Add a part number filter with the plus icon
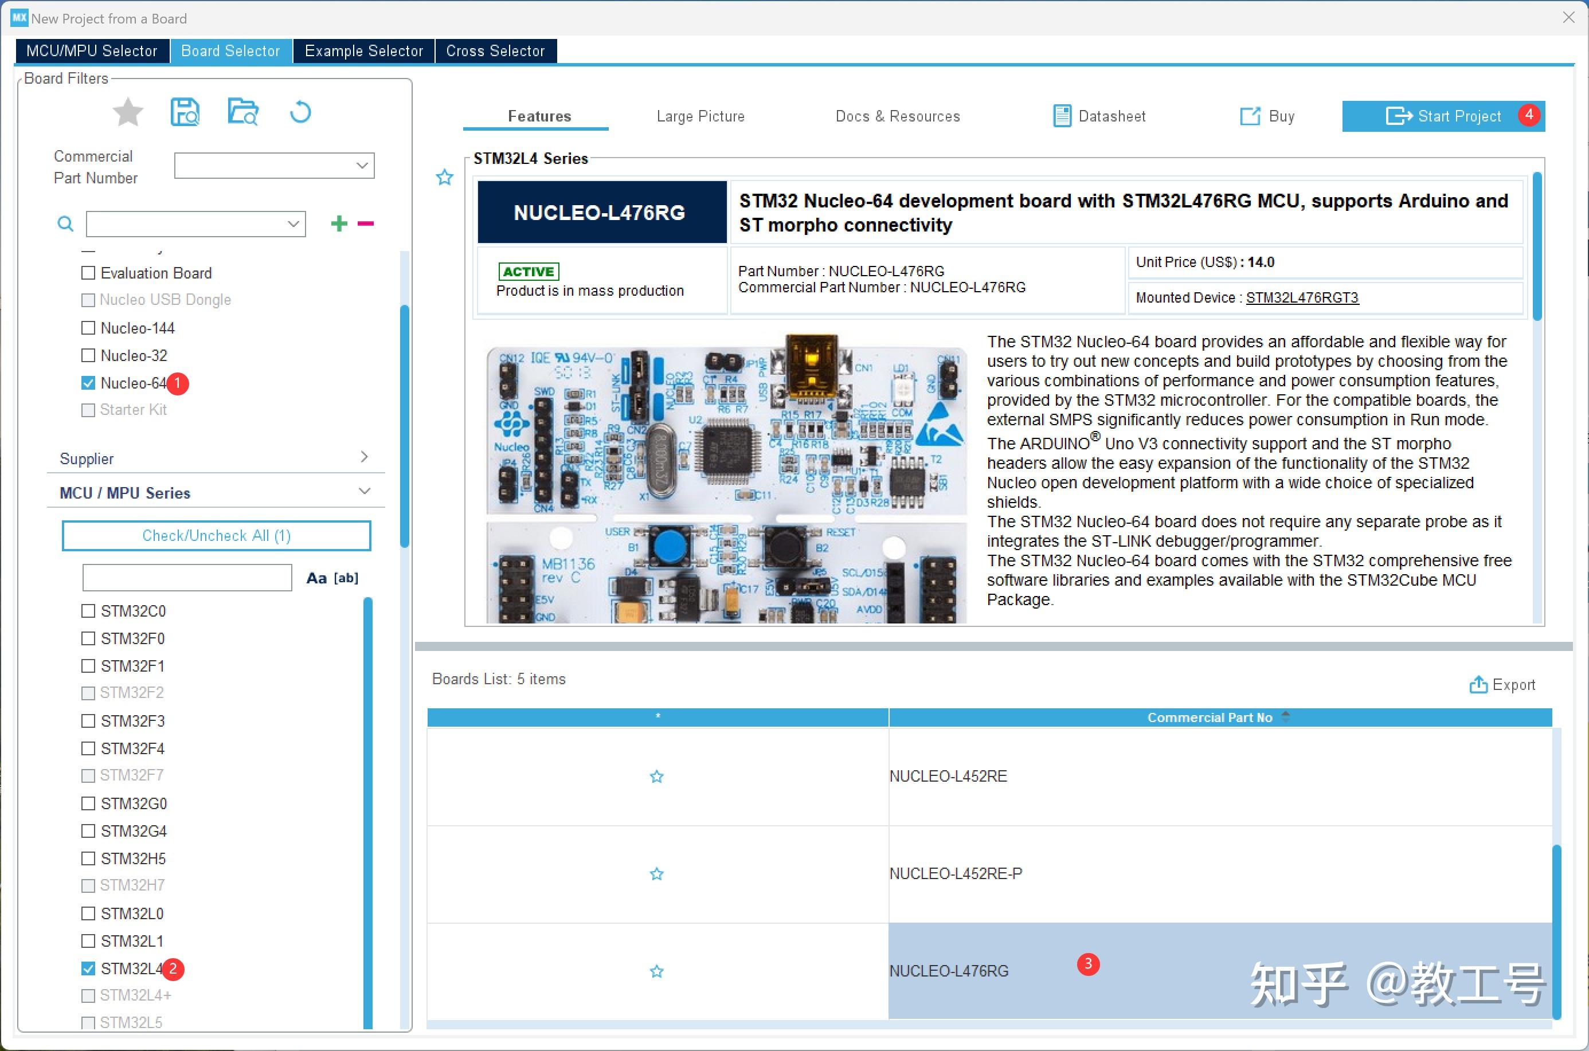1589x1051 pixels. 339,223
